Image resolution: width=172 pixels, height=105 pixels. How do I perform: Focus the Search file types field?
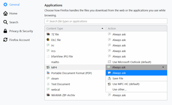coord(106,21)
